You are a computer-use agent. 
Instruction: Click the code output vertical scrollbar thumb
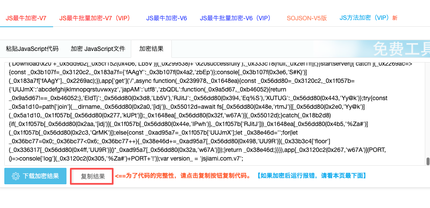pyautogui.click(x=427, y=161)
